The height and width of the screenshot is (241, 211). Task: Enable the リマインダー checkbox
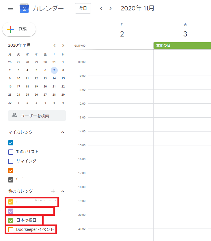click(x=11, y=161)
